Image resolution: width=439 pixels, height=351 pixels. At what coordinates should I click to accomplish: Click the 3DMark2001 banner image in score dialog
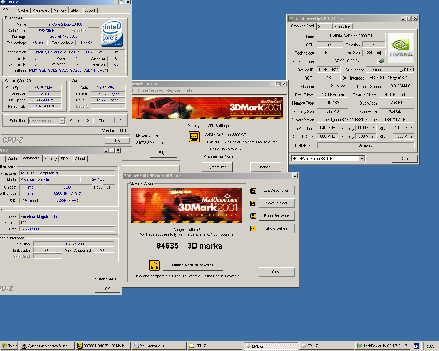[x=186, y=205]
